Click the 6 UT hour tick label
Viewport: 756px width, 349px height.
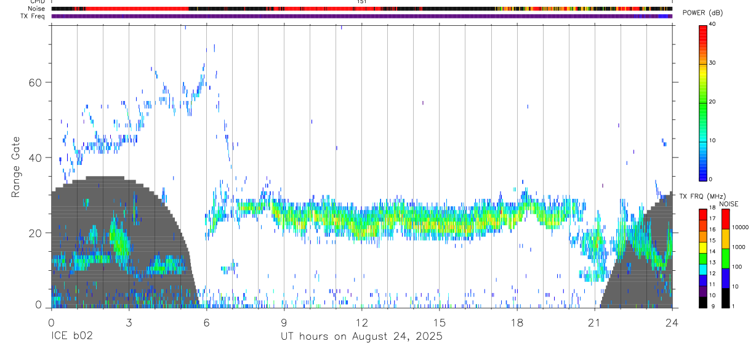[x=206, y=322]
